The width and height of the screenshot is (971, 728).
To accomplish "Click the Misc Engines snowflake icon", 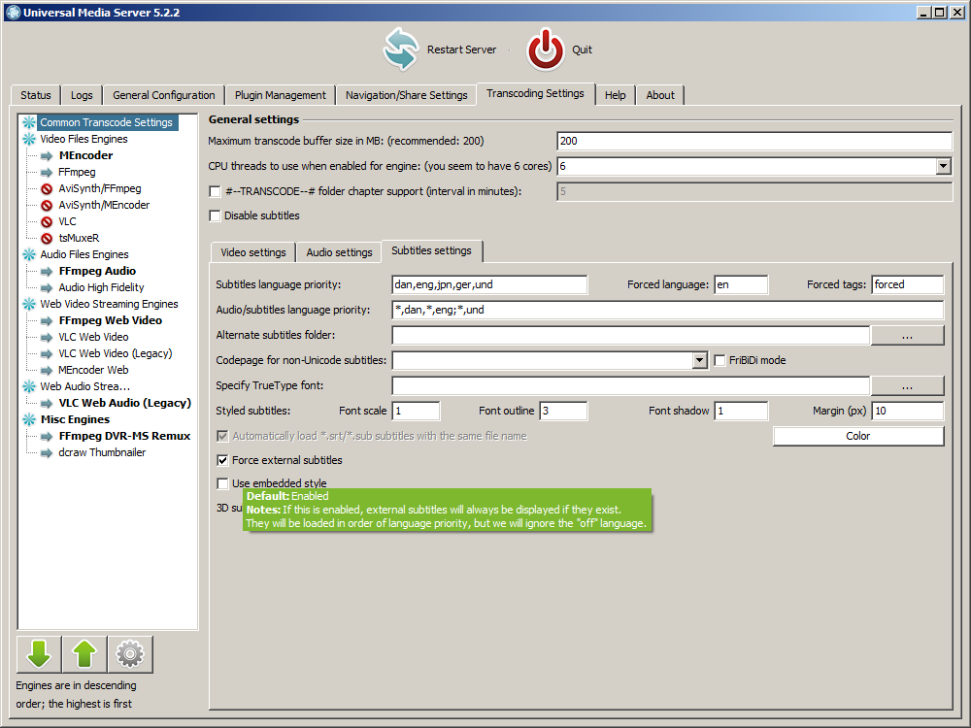I will tap(29, 419).
